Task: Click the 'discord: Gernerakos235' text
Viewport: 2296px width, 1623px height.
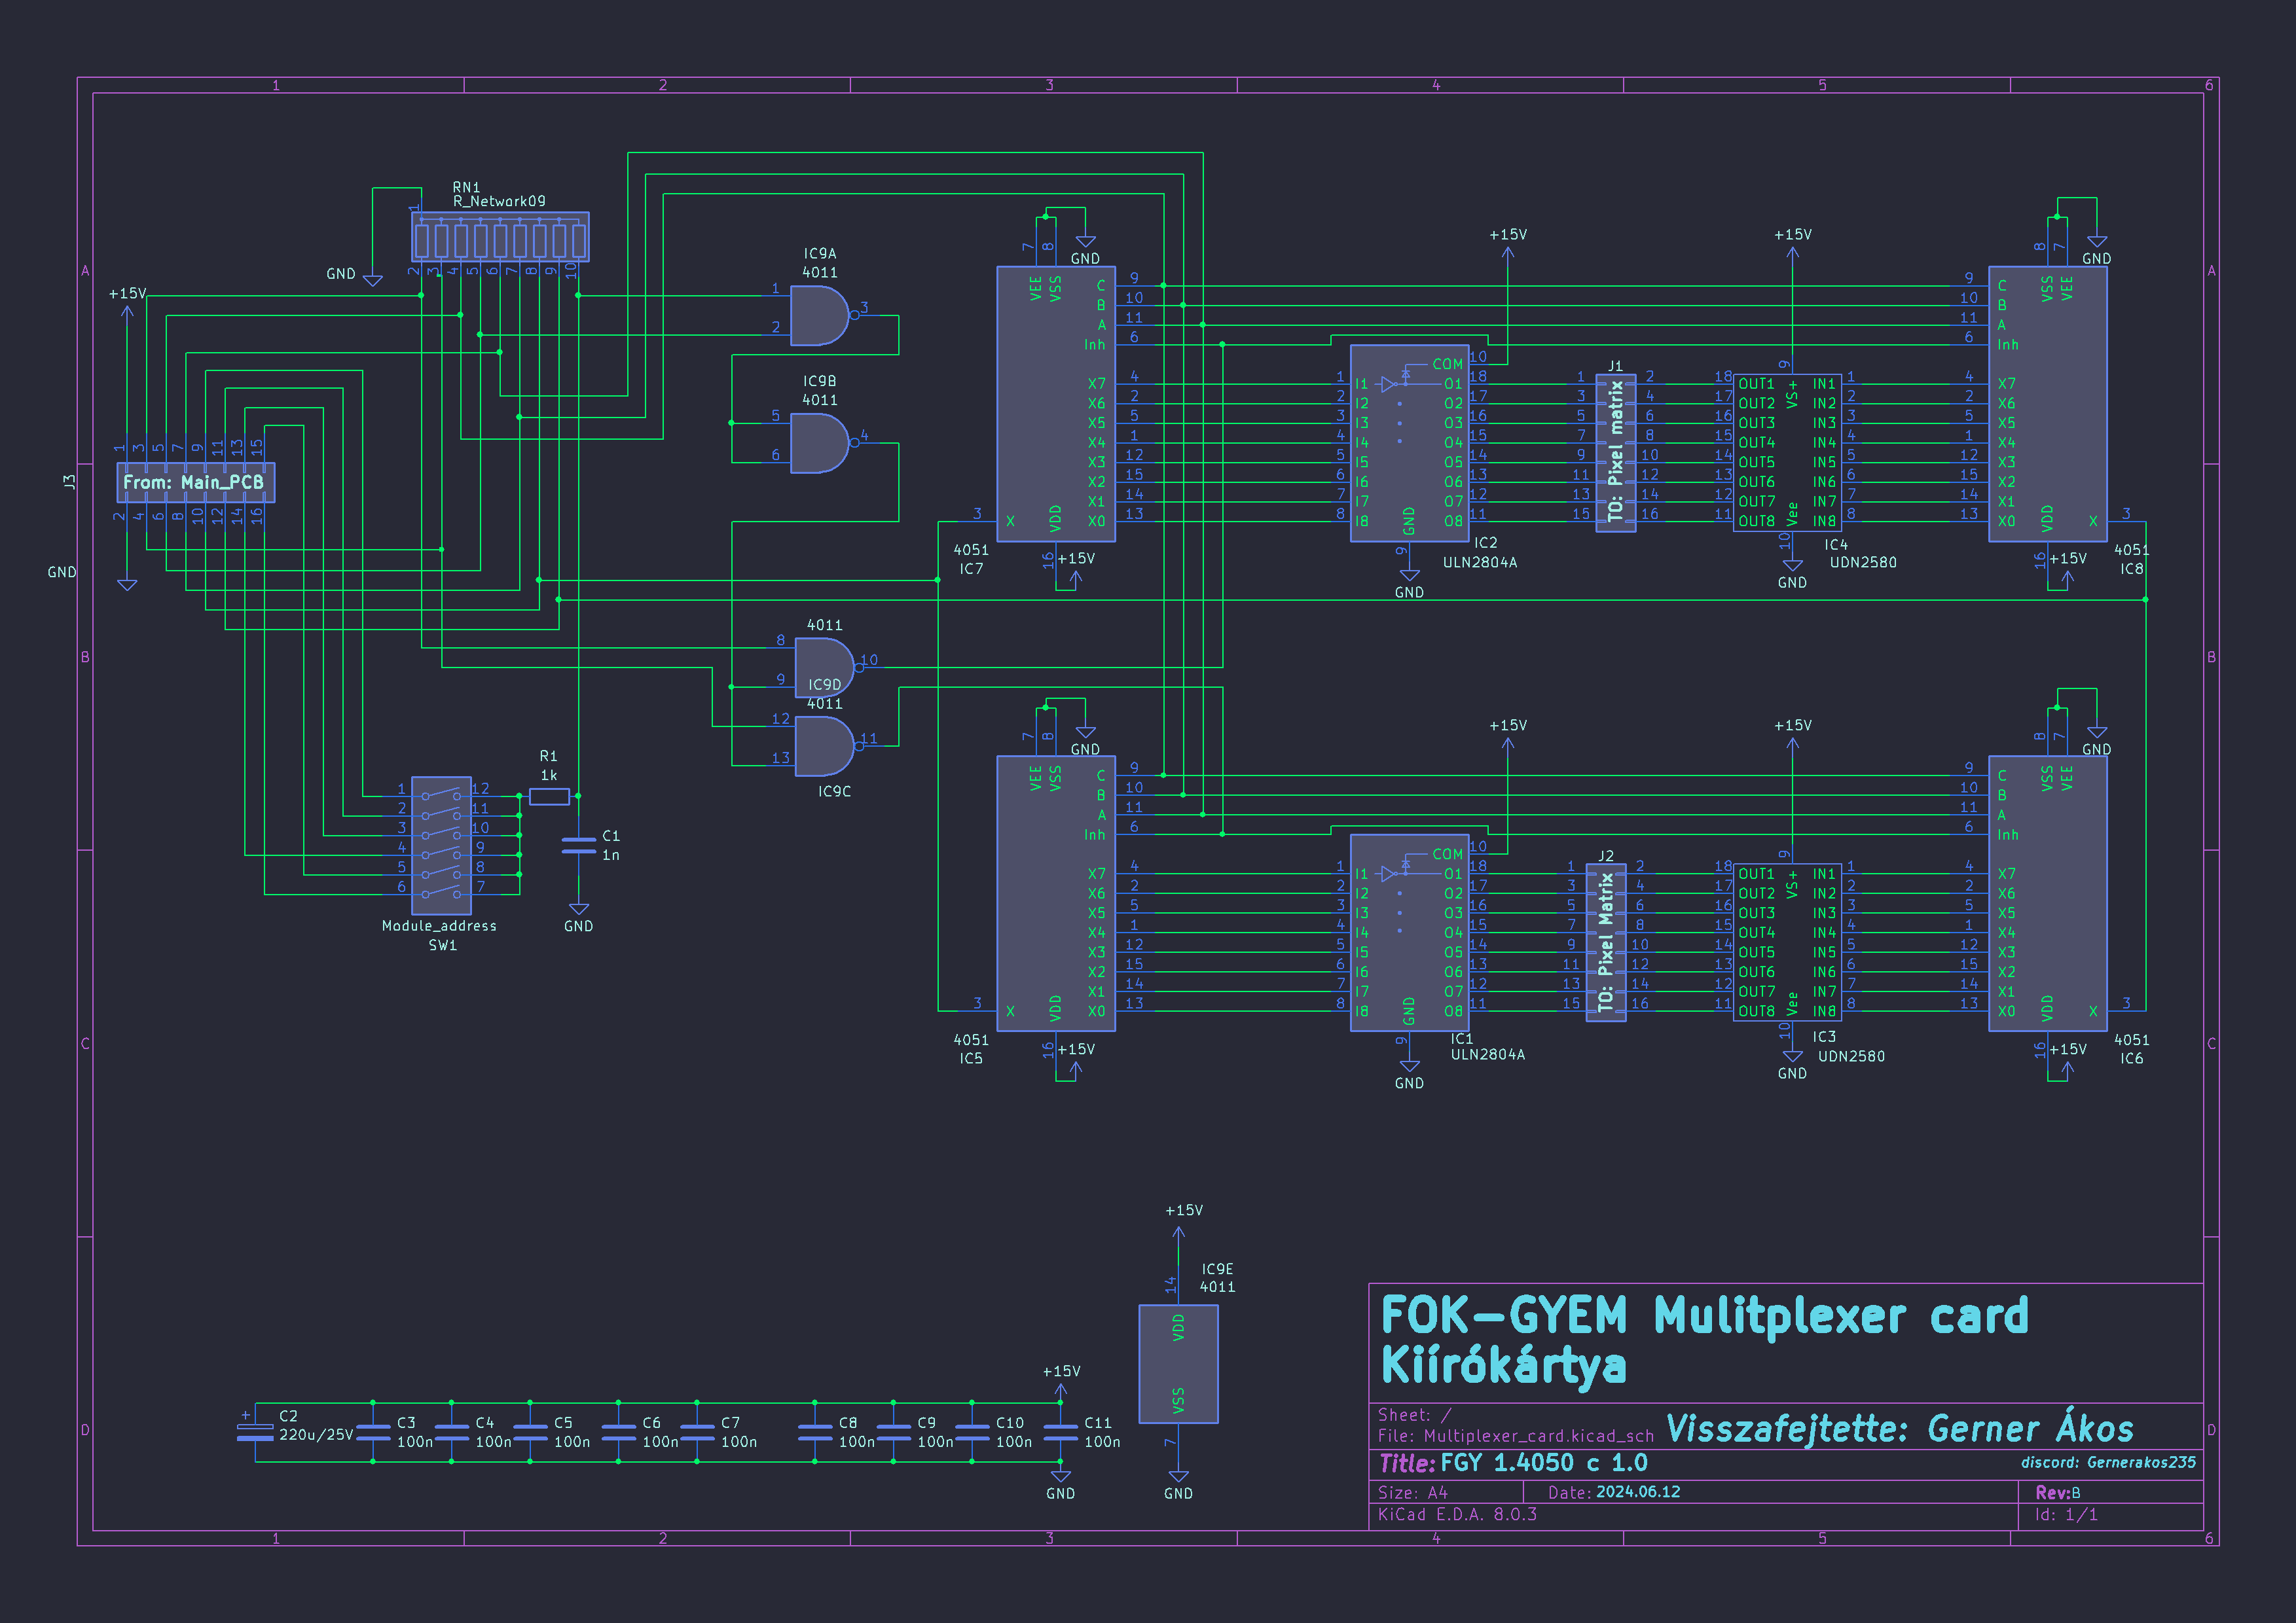Action: (x=2108, y=1462)
